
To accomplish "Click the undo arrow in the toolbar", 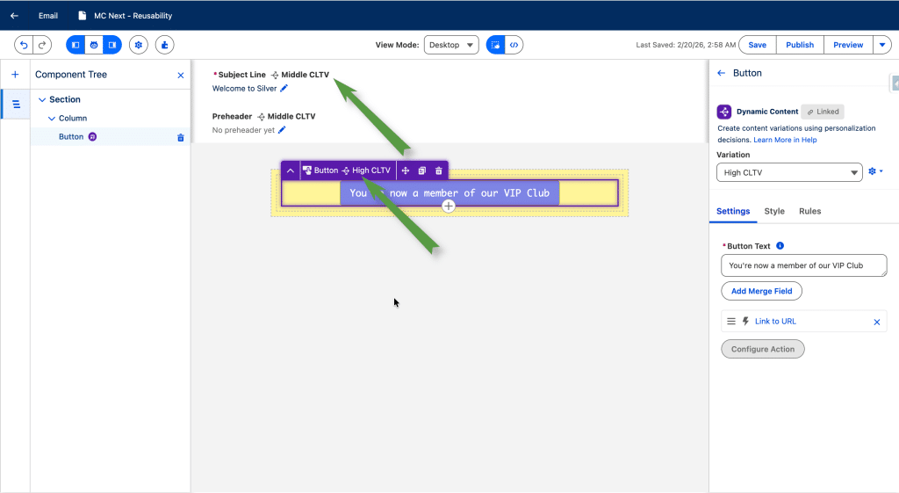I will point(24,45).
